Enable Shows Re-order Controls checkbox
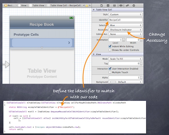This screenshot has width=169, height=135. point(110,50)
